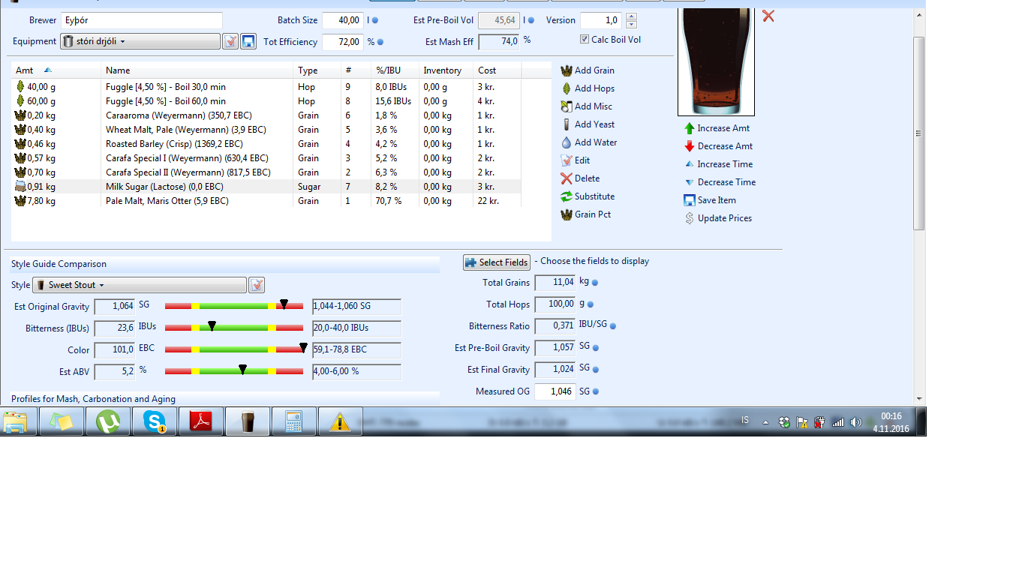Click the Measured OG input field
The width and height of the screenshot is (1025, 576).
coord(555,391)
